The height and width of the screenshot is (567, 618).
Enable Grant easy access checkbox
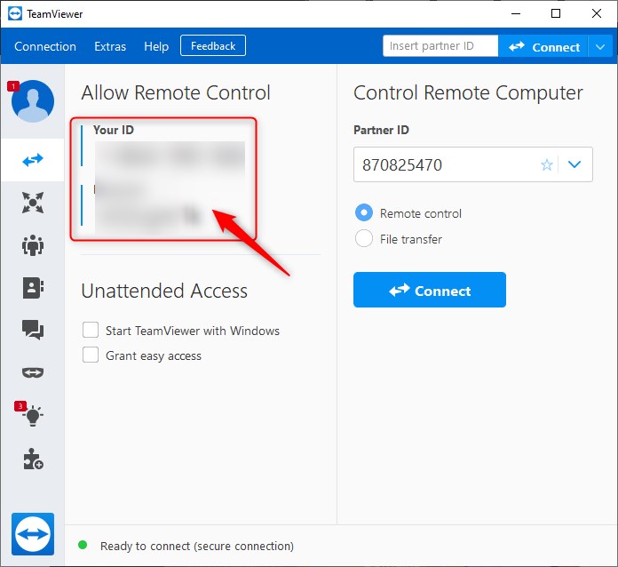tap(91, 355)
